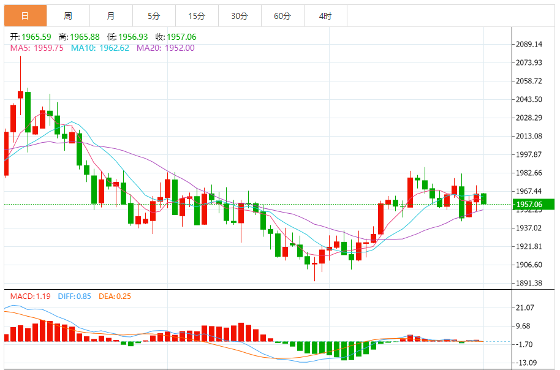
Task: Click the 2089.14 price axis label
Action: tap(529, 44)
